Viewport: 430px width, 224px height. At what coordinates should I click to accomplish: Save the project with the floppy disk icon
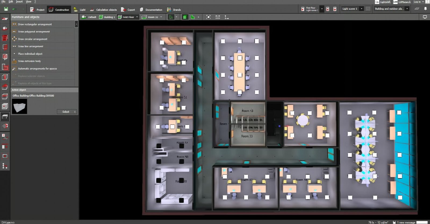pyautogui.click(x=6, y=9)
